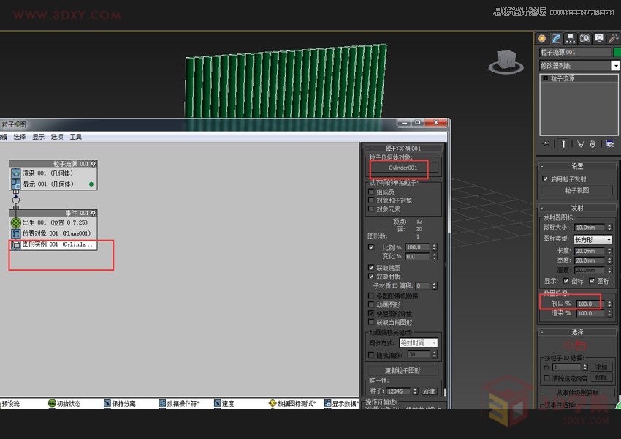Viewport: 621px width, 439px height.
Task: Open the 显示 menu in Particle View
Action: (39, 136)
